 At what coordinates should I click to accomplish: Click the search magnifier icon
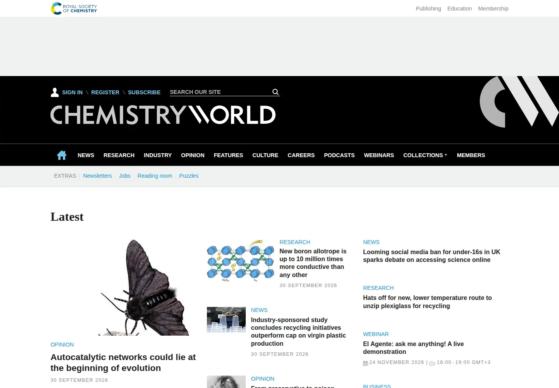(x=276, y=92)
